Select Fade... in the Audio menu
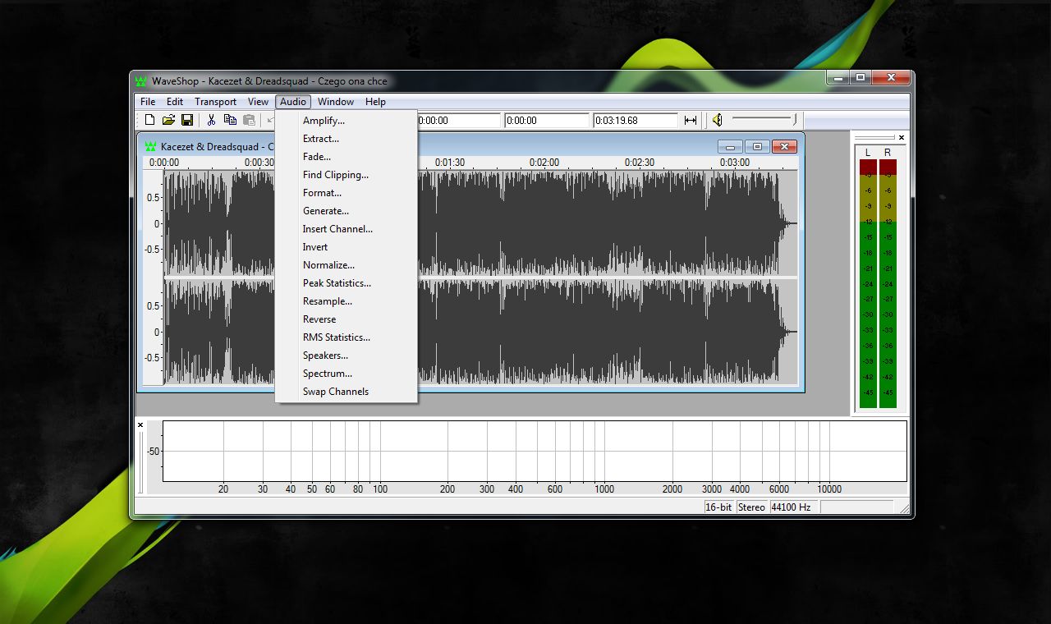The image size is (1051, 624). [x=347, y=157]
